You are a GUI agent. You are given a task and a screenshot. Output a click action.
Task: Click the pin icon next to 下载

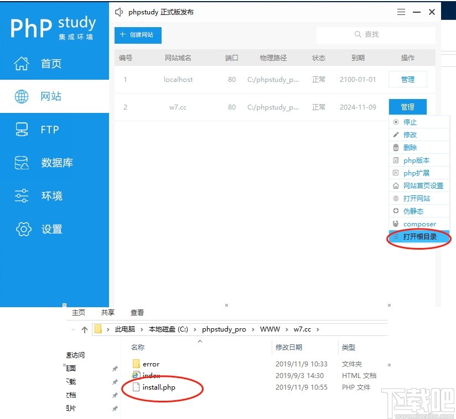click(115, 381)
